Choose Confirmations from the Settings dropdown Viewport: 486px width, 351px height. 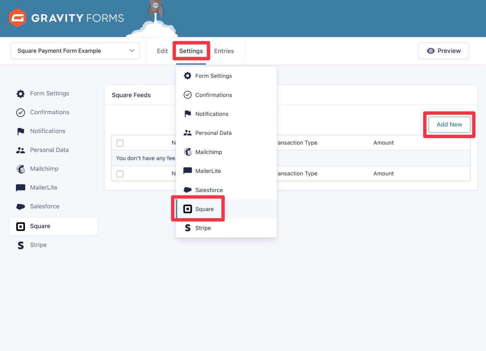click(226, 95)
